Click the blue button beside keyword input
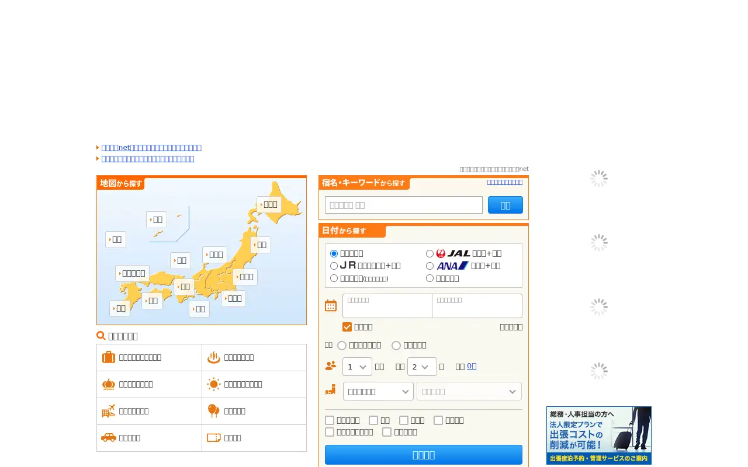The image size is (748, 467). click(x=505, y=205)
